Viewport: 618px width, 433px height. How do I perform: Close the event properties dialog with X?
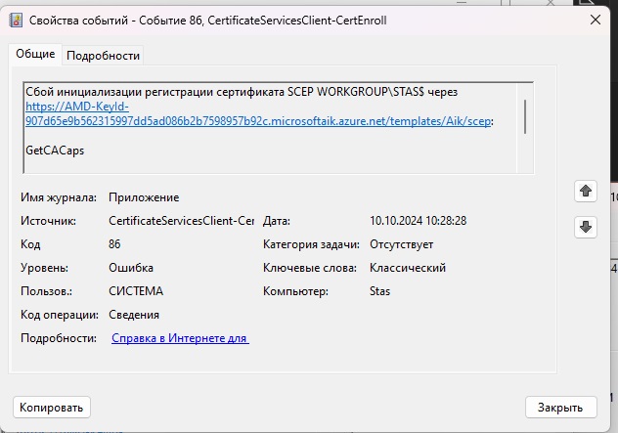click(596, 20)
